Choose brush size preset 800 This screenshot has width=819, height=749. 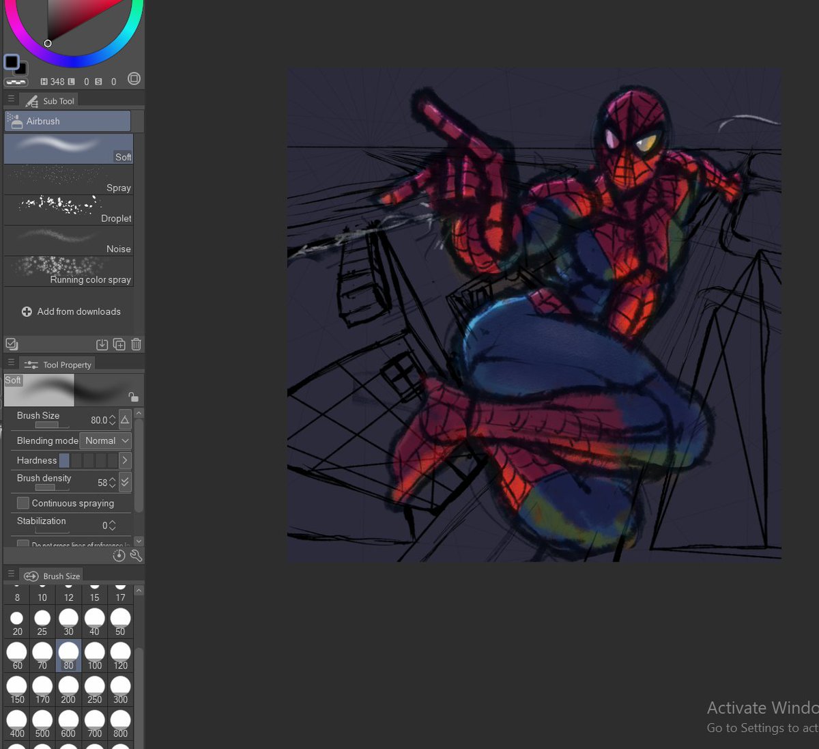[120, 724]
